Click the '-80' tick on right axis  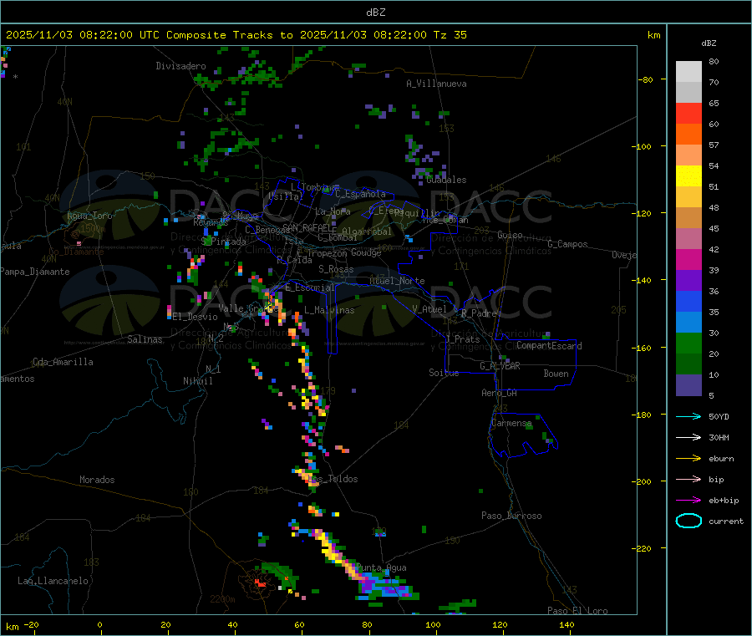[646, 79]
